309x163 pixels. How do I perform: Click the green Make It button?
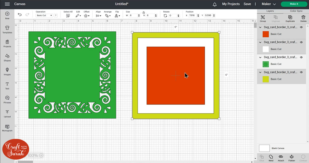[x=294, y=4]
